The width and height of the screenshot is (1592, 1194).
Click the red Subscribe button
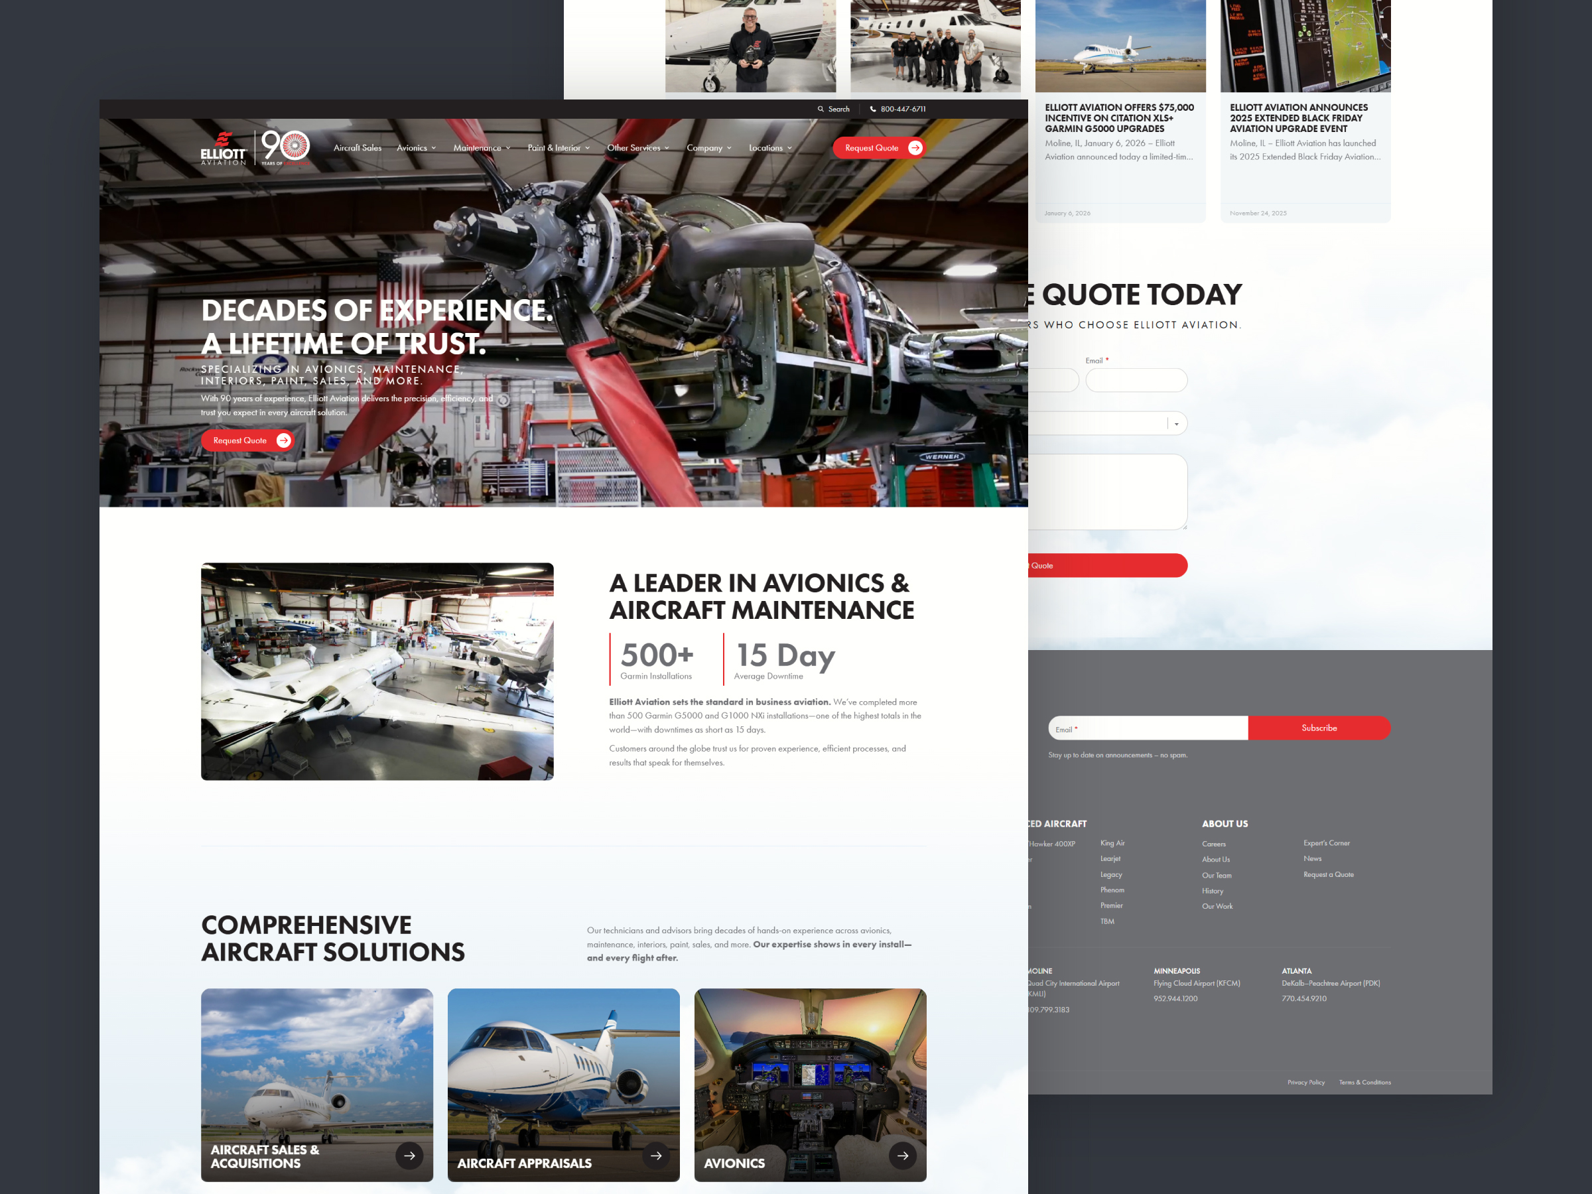point(1319,728)
